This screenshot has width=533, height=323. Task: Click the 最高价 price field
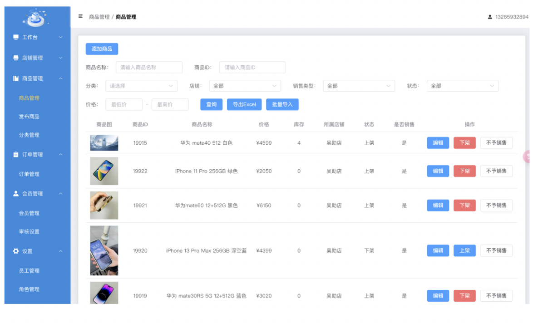click(x=170, y=104)
